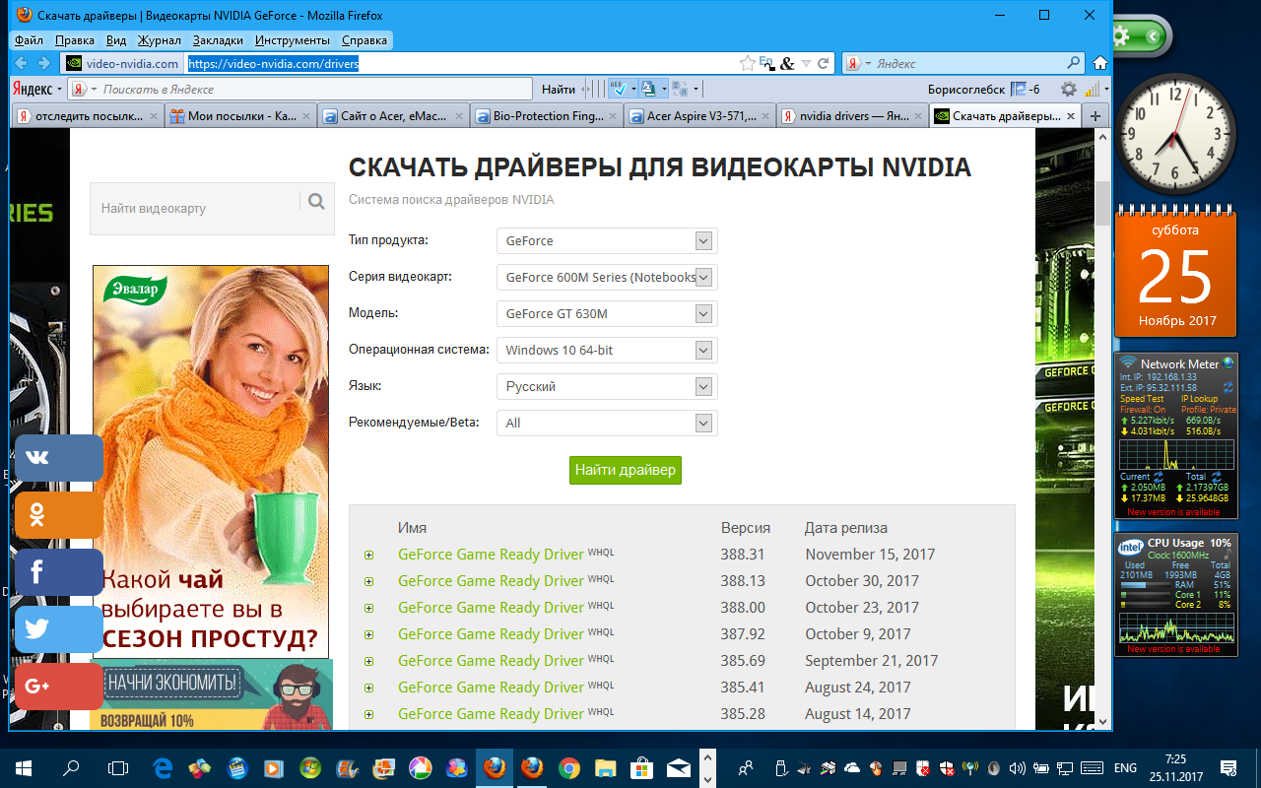Go to the Firefox home page icon
Image resolution: width=1261 pixels, height=788 pixels.
coord(1100,63)
